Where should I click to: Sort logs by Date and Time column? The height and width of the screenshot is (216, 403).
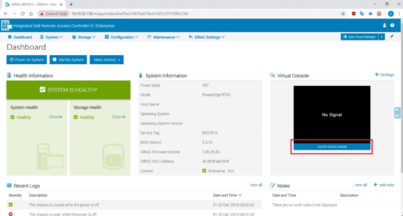[227, 195]
